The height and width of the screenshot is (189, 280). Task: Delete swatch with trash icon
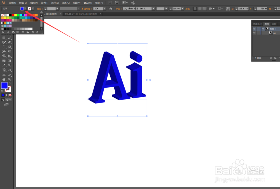coord(37,32)
